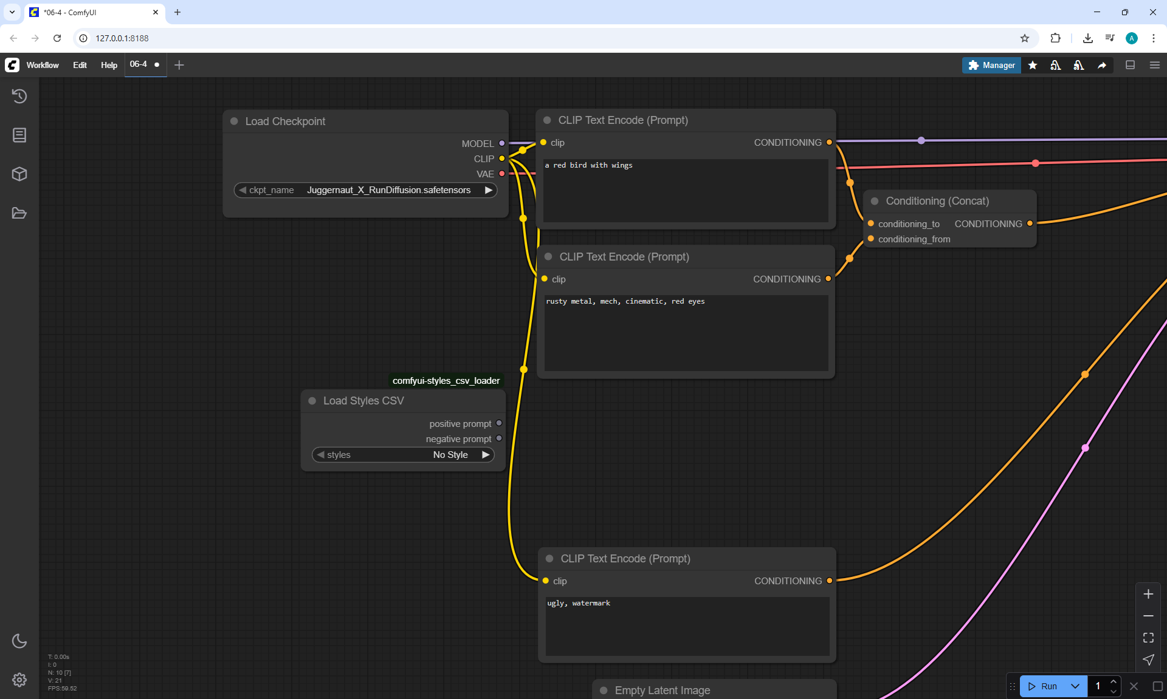1167x699 pixels.
Task: Click the 'ugly, watermark' prompt text field
Action: click(687, 626)
